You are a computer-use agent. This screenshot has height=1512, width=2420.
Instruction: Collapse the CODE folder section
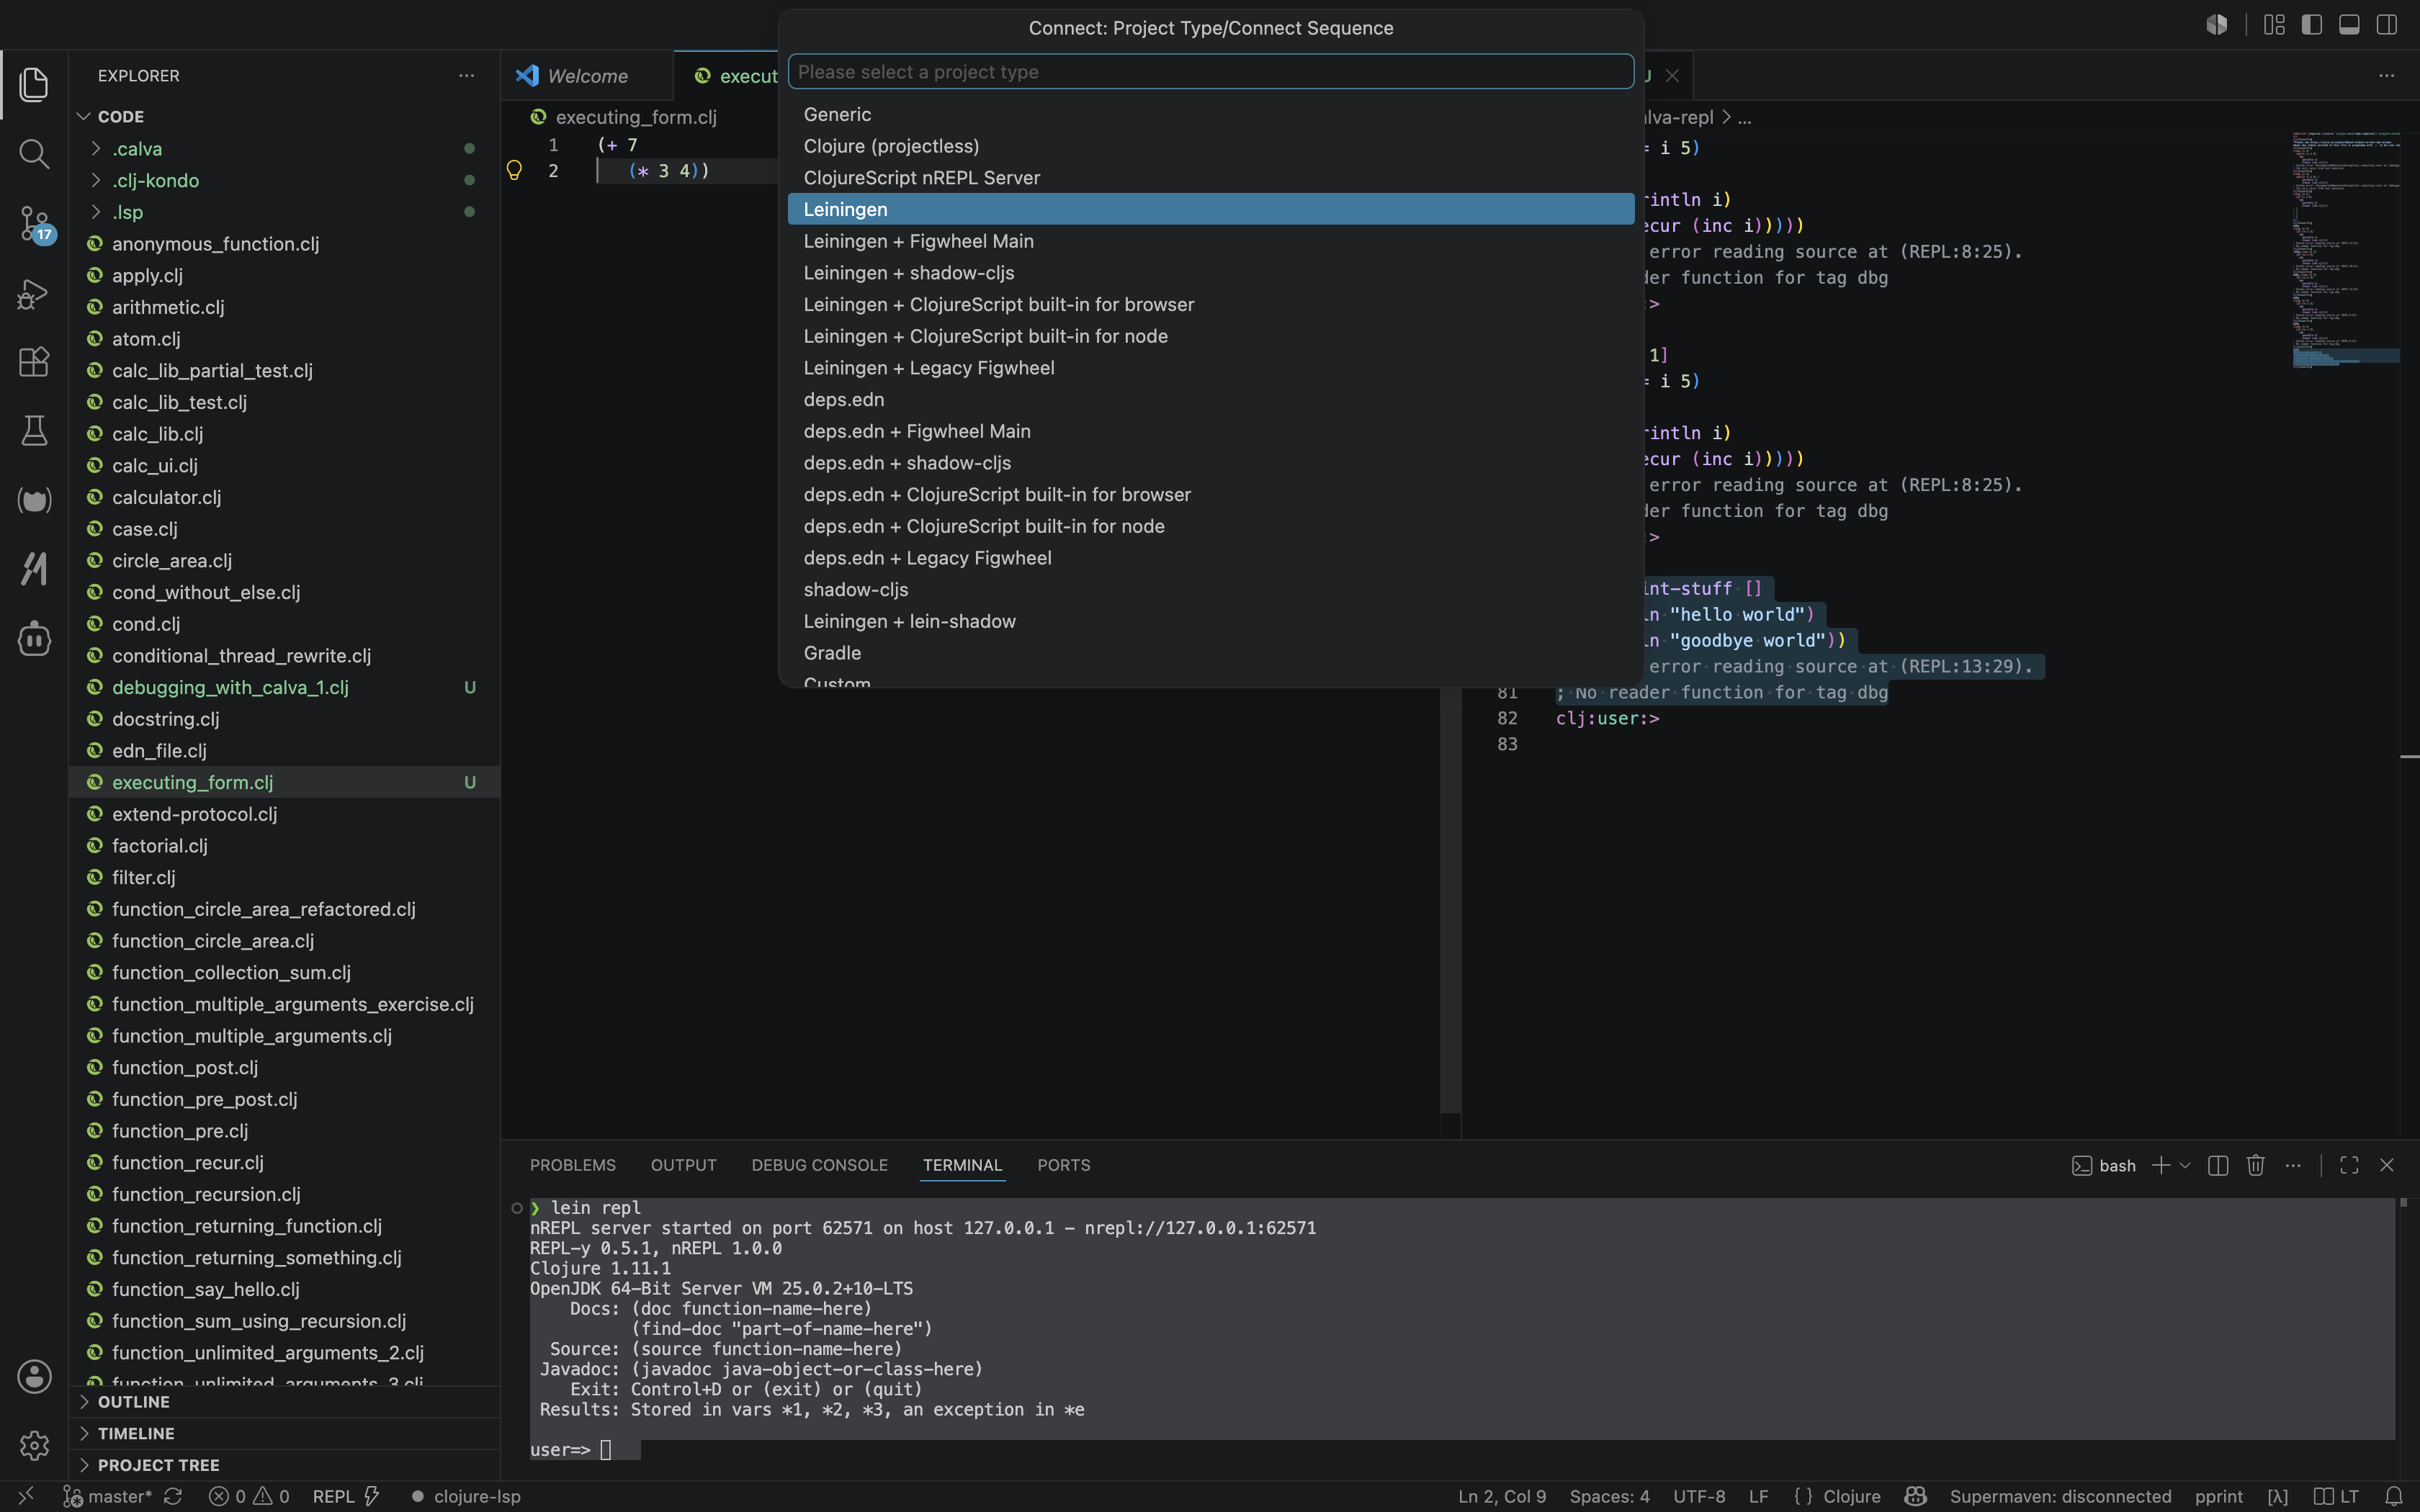(284, 117)
